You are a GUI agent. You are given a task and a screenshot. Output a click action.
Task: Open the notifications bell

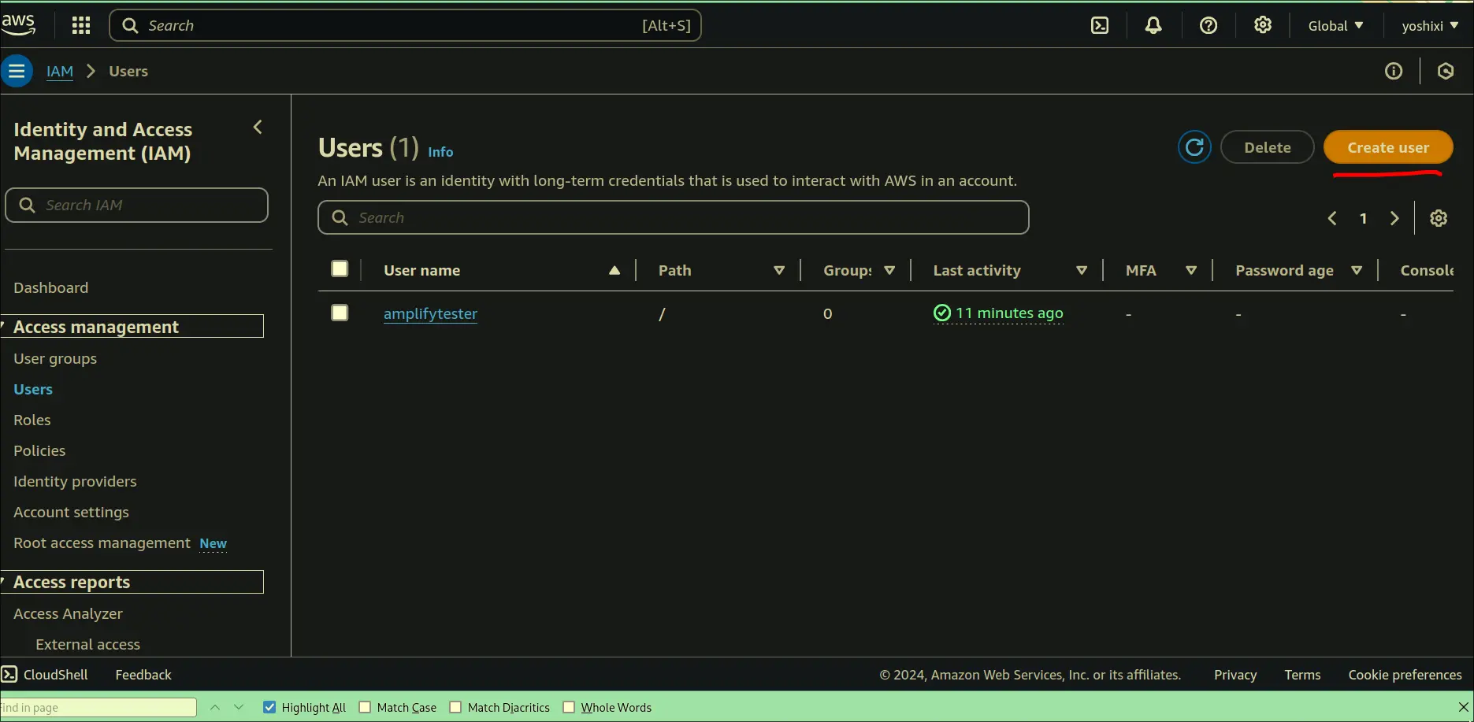1153,25
